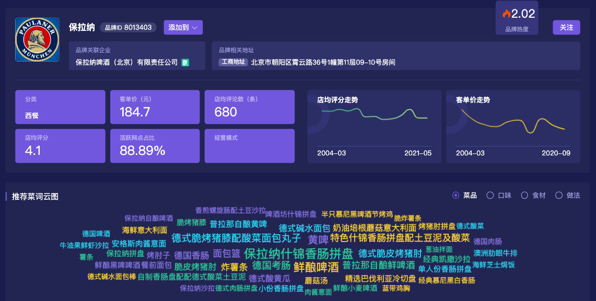Click the 葱油拌面 word
The height and width of the screenshot is (301, 596).
click(439, 249)
